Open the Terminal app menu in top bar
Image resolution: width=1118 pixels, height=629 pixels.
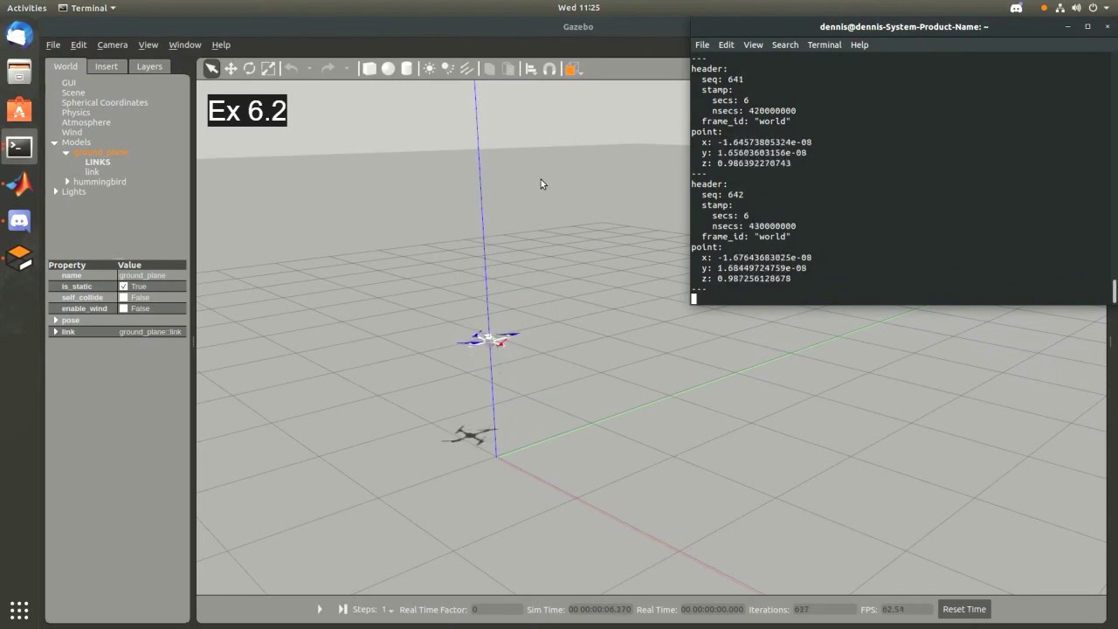click(87, 8)
